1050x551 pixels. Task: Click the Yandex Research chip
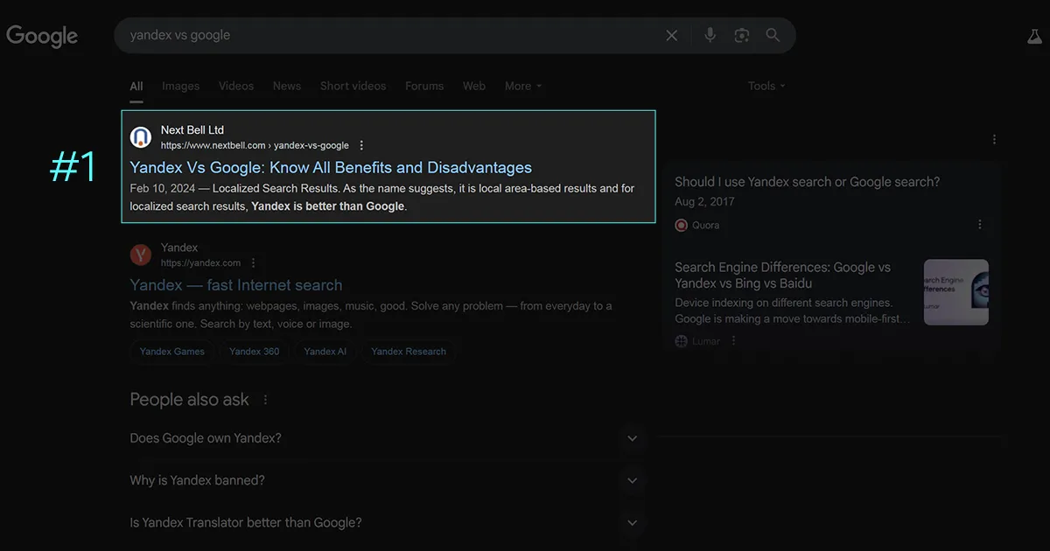(x=409, y=352)
